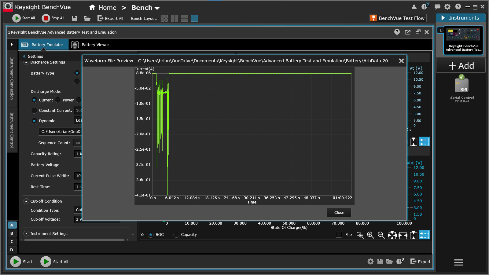Click the lower chart's highlighted blue marker icon
This screenshot has width=489, height=275.
click(x=424, y=235)
